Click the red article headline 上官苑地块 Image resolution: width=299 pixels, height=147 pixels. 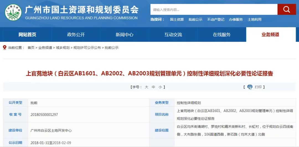tap(149, 73)
